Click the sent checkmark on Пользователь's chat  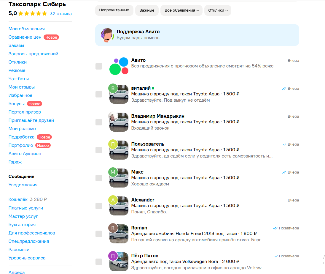[285, 144]
